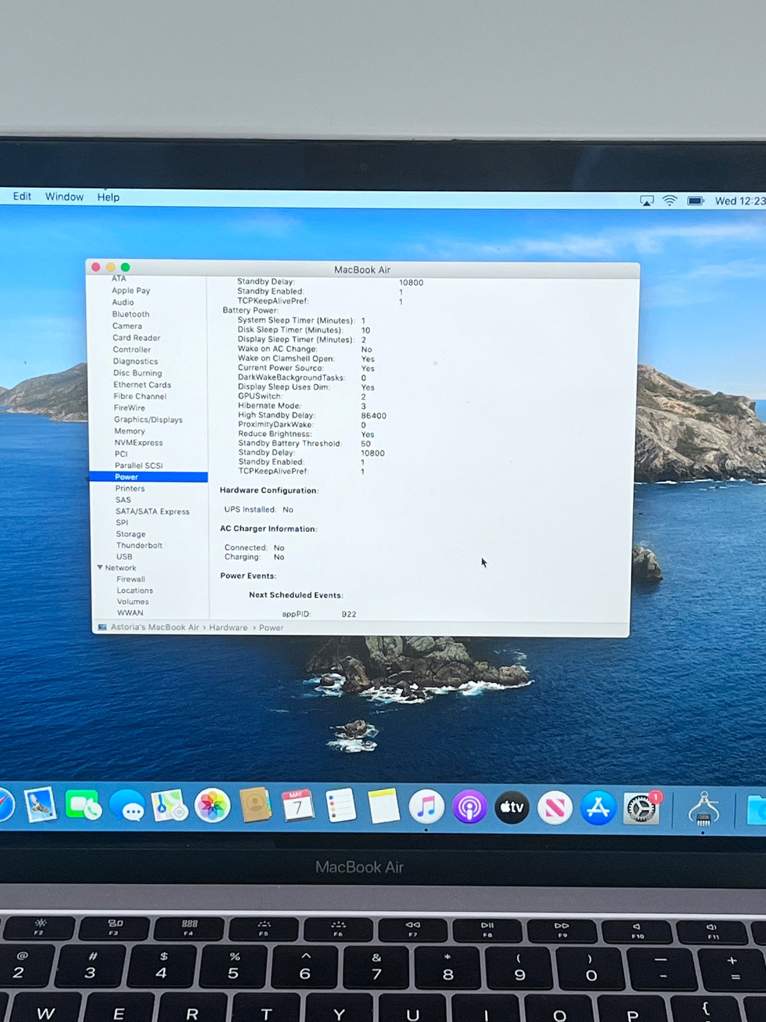Select Printers in the sidebar

point(130,488)
